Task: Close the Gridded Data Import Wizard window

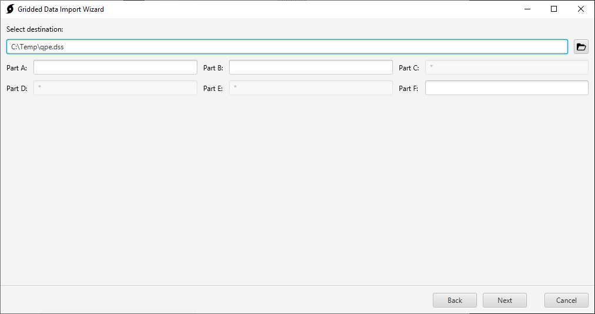Action: coord(580,9)
